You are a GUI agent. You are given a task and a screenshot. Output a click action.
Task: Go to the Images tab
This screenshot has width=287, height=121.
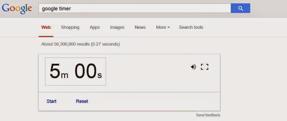pos(117,27)
